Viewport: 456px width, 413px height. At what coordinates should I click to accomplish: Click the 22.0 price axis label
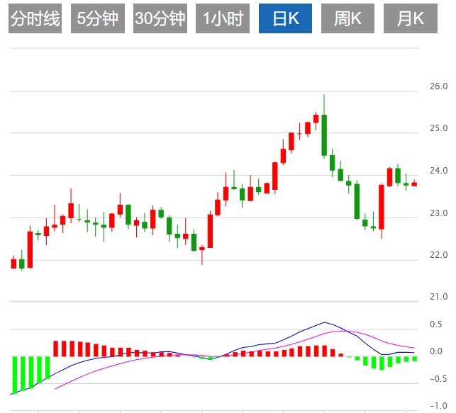tap(438, 255)
